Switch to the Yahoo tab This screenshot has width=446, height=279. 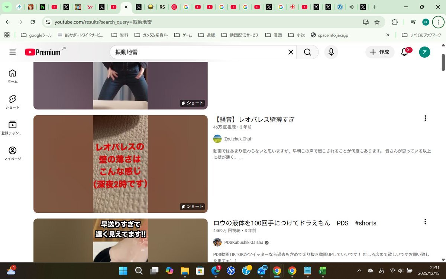point(90,7)
